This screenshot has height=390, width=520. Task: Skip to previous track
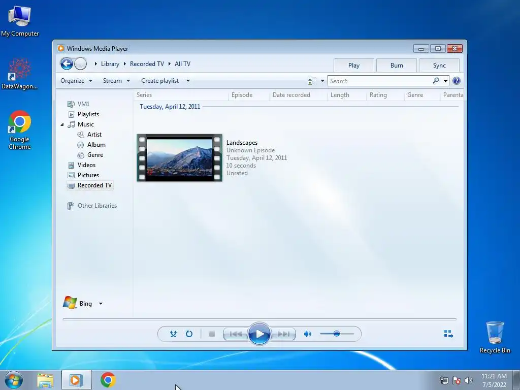coord(236,334)
